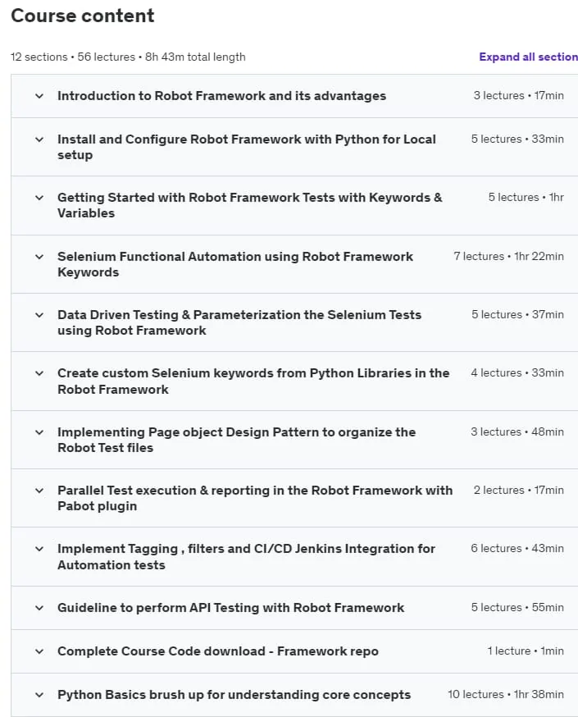Click Expand all sections link
The image size is (578, 717).
point(528,57)
